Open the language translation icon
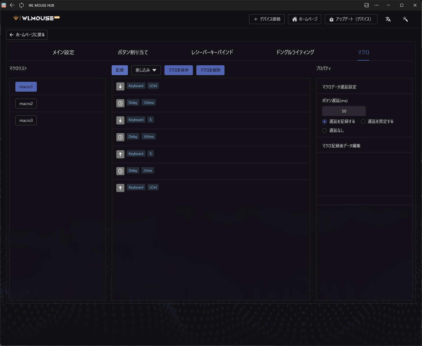 [x=388, y=19]
